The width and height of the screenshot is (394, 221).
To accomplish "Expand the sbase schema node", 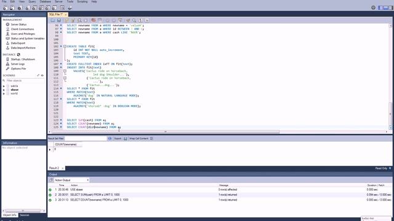I will pyautogui.click(x=4, y=90).
